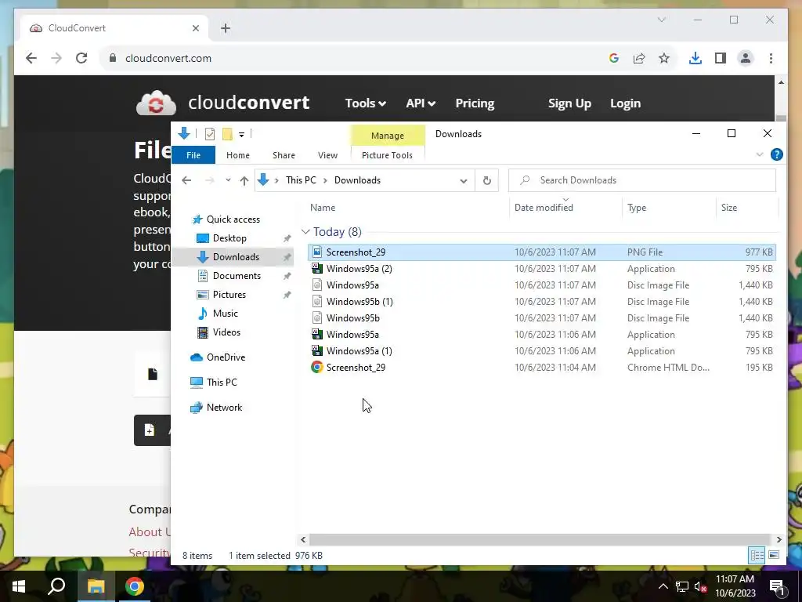
Task: Select Desktop in Quick access
Action: pyautogui.click(x=229, y=238)
